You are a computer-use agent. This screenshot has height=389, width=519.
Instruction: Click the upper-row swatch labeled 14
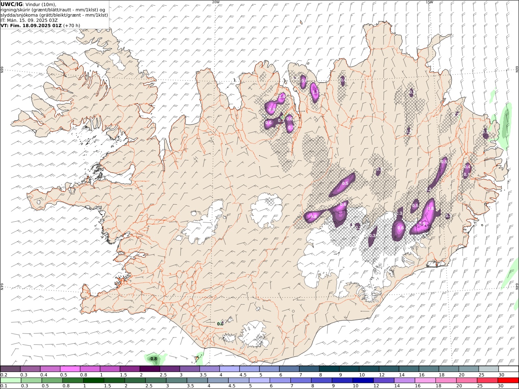point(409,369)
